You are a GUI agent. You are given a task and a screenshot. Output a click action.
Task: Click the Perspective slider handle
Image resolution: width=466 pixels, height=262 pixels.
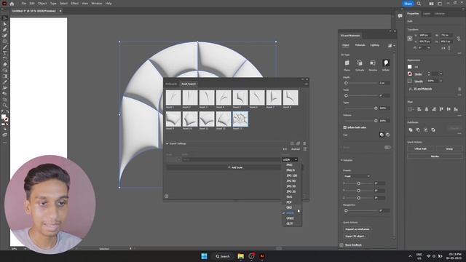point(346,210)
